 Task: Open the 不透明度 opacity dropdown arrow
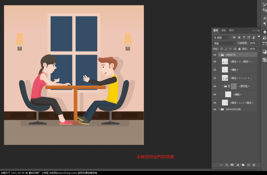coord(258,43)
